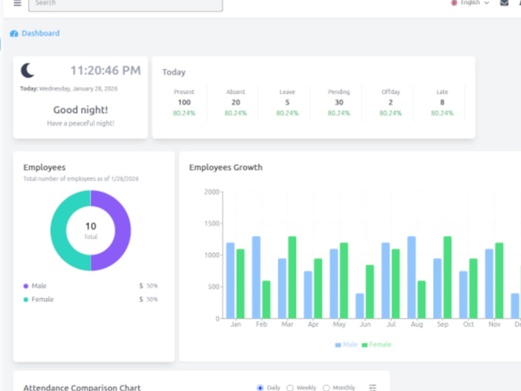Click the moon icon in greeting card
This screenshot has height=391, width=521.
tap(28, 70)
